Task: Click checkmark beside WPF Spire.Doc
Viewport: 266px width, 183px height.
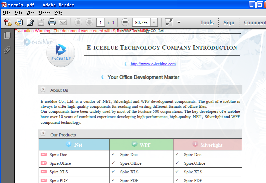Action: (113, 154)
